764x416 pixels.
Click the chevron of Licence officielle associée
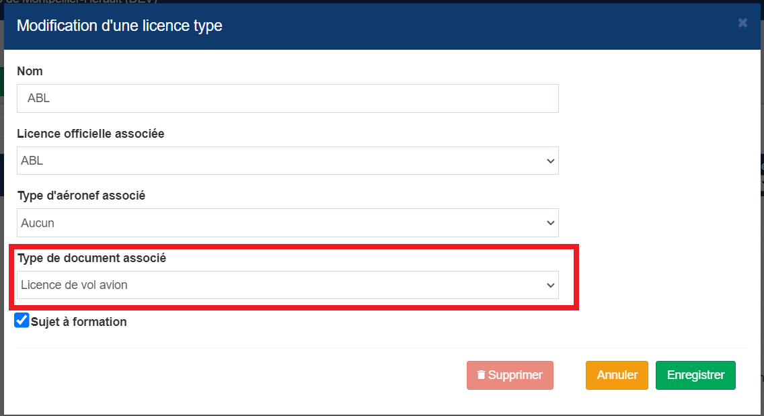(x=551, y=161)
